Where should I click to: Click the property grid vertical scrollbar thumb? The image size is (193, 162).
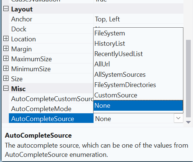(x=188, y=79)
